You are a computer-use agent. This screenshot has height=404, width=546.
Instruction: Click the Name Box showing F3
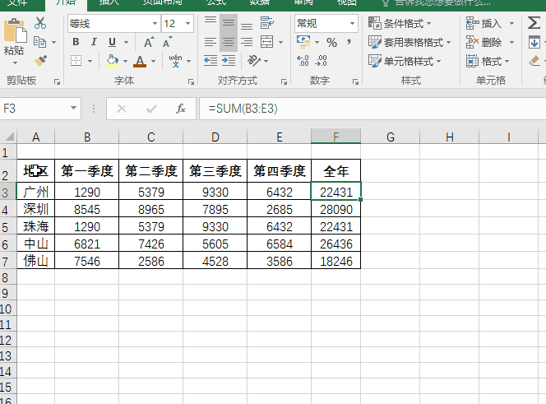coord(34,109)
